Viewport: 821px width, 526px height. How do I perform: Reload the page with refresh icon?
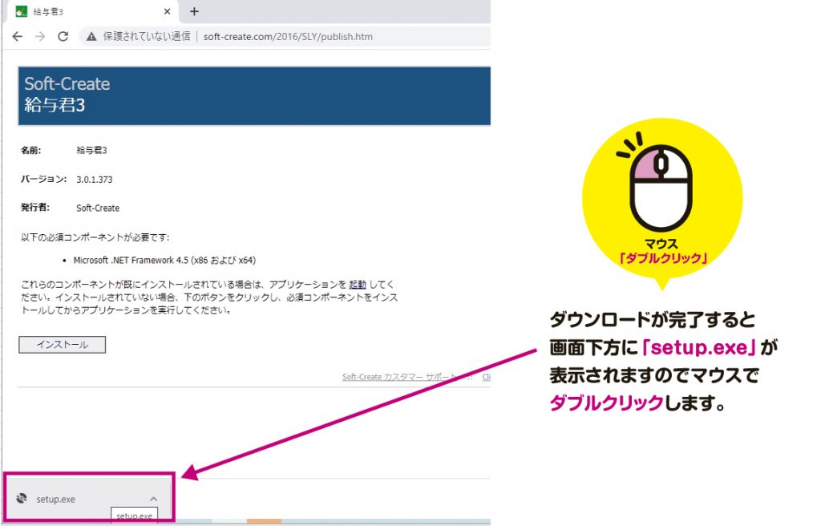(63, 37)
